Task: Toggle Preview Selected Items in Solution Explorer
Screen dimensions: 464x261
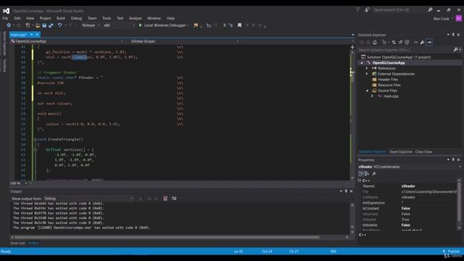Action: tap(429, 42)
